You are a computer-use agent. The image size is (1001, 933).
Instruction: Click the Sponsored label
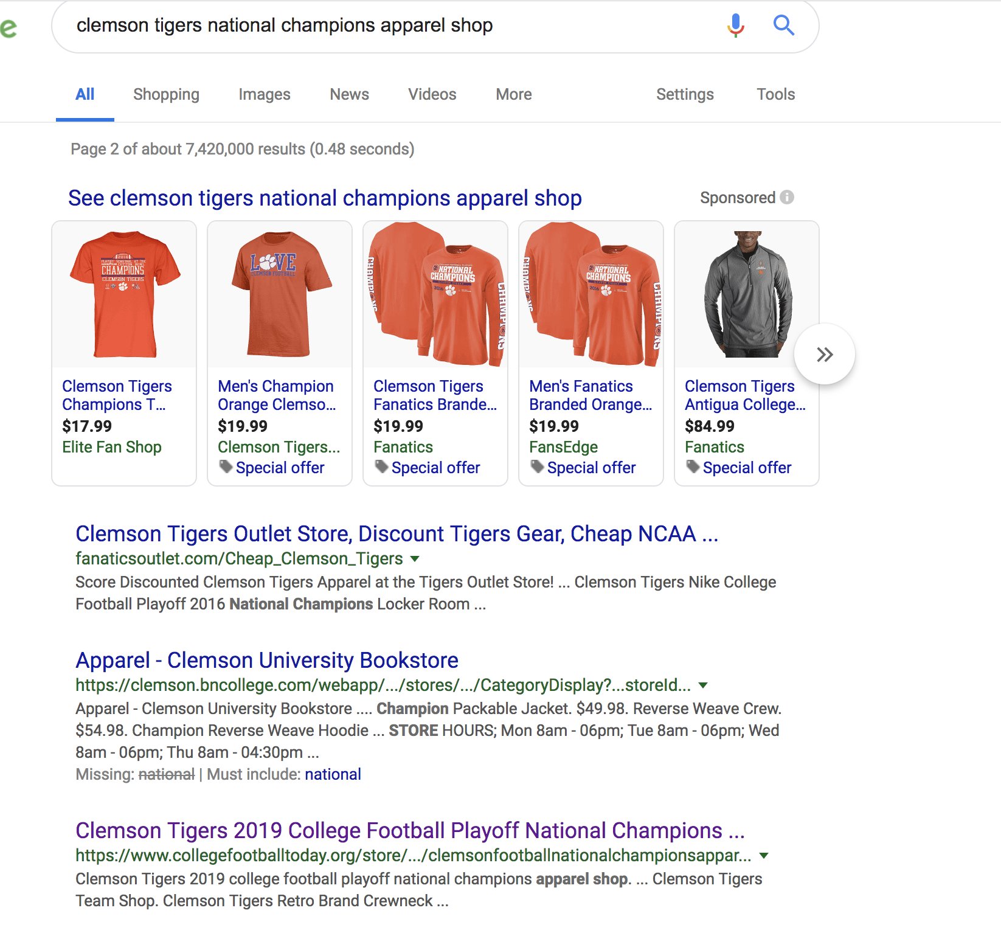(x=738, y=198)
